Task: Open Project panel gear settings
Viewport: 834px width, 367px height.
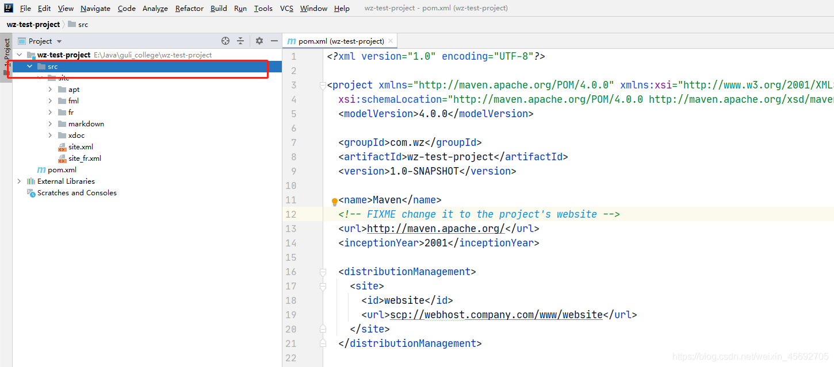Action: coord(259,41)
